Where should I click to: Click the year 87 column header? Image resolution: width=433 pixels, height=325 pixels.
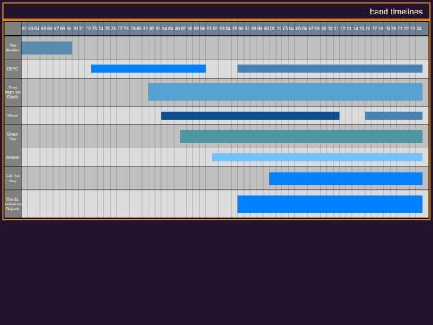click(x=184, y=29)
